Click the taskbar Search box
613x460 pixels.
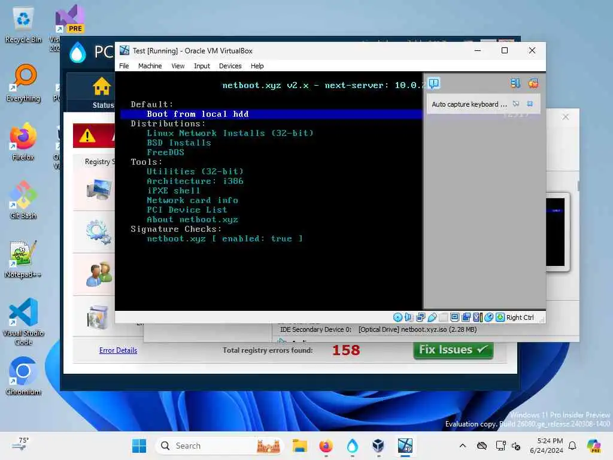[x=219, y=446]
